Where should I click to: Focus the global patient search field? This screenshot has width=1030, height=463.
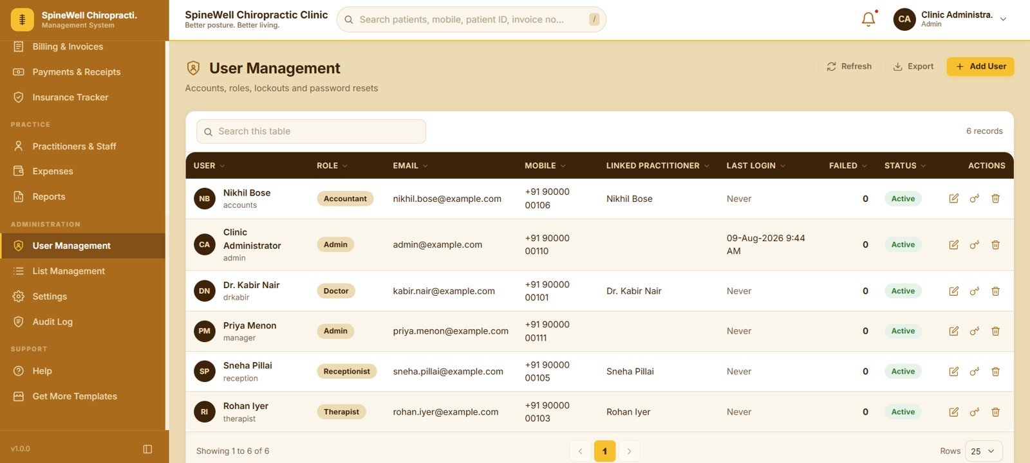[x=471, y=19]
